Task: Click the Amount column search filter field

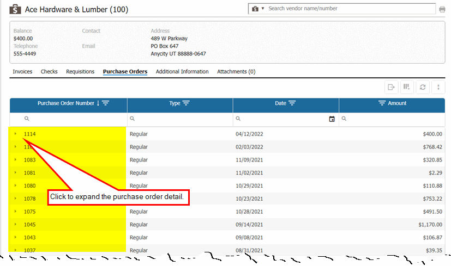Action: 392,119
